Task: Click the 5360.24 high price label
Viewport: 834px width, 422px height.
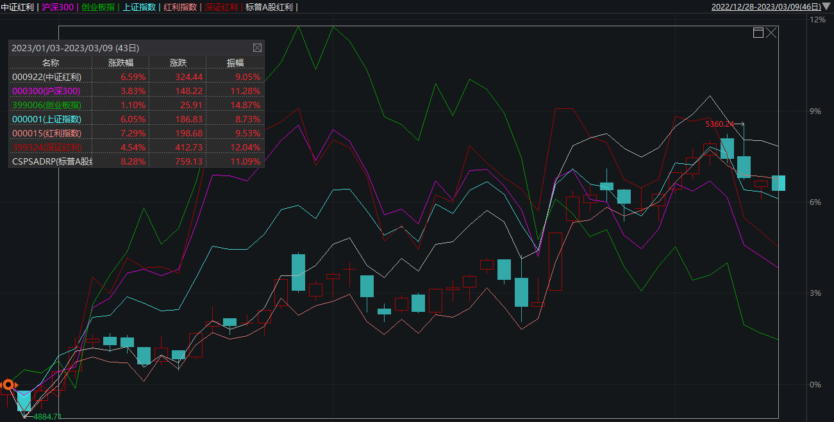Action: [719, 124]
